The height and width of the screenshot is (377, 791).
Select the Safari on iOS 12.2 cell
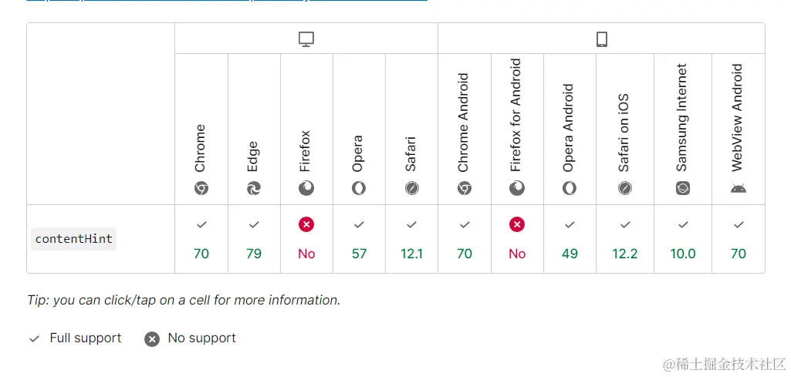625,239
